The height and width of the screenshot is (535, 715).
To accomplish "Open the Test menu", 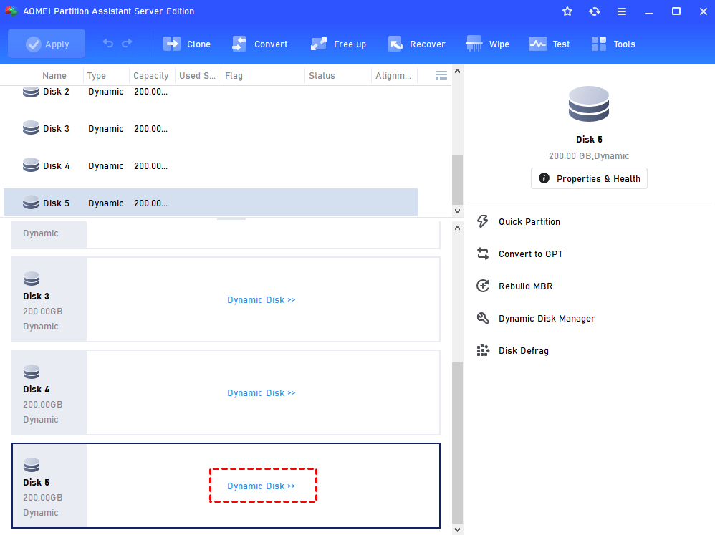I will tap(549, 44).
